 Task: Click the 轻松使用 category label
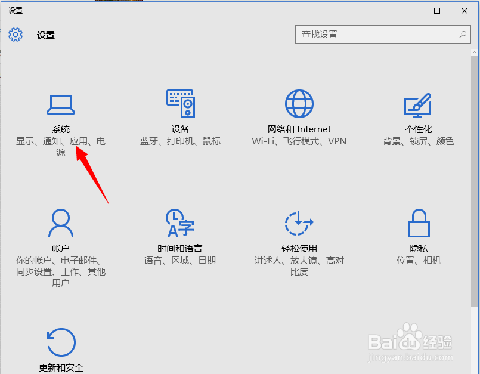(299, 248)
